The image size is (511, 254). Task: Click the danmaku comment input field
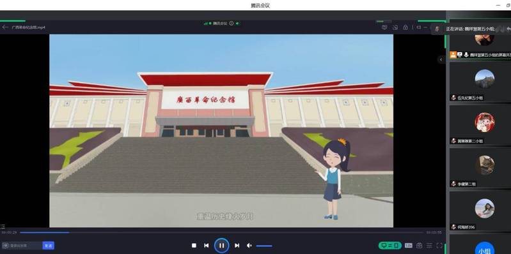tap(22, 246)
